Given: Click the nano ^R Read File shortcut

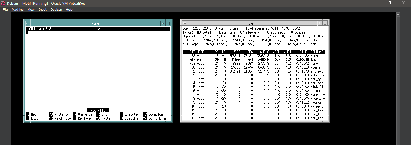Looking at the screenshot, I should click(x=60, y=118).
